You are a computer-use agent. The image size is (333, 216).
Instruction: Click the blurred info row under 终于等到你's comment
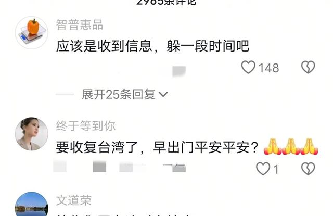[x=119, y=167]
